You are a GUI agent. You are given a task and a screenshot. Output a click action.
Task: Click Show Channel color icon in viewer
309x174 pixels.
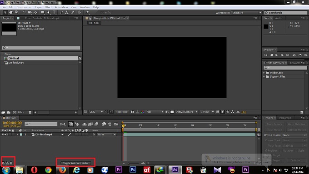pos(142,112)
